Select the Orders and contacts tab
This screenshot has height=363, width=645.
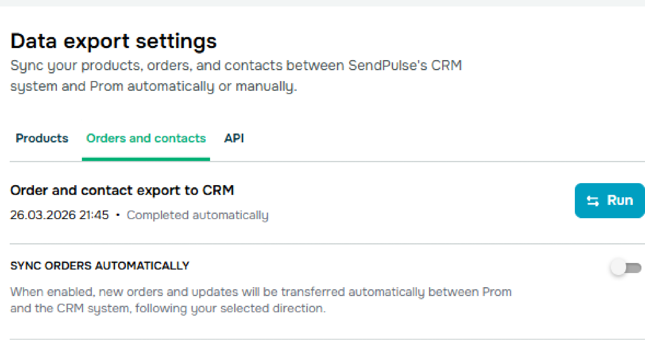[146, 138]
